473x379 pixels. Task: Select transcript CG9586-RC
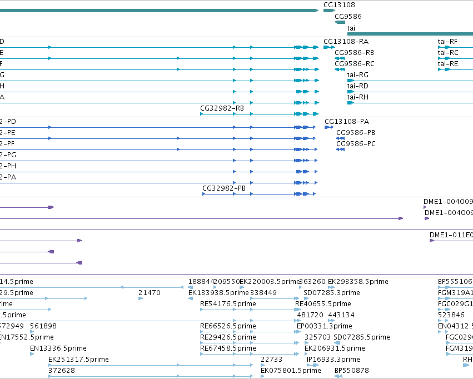coord(355,64)
